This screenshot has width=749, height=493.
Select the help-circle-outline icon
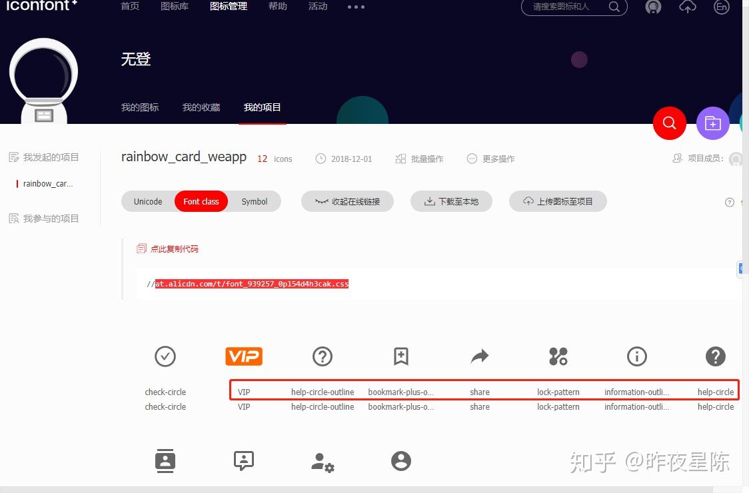(x=323, y=356)
